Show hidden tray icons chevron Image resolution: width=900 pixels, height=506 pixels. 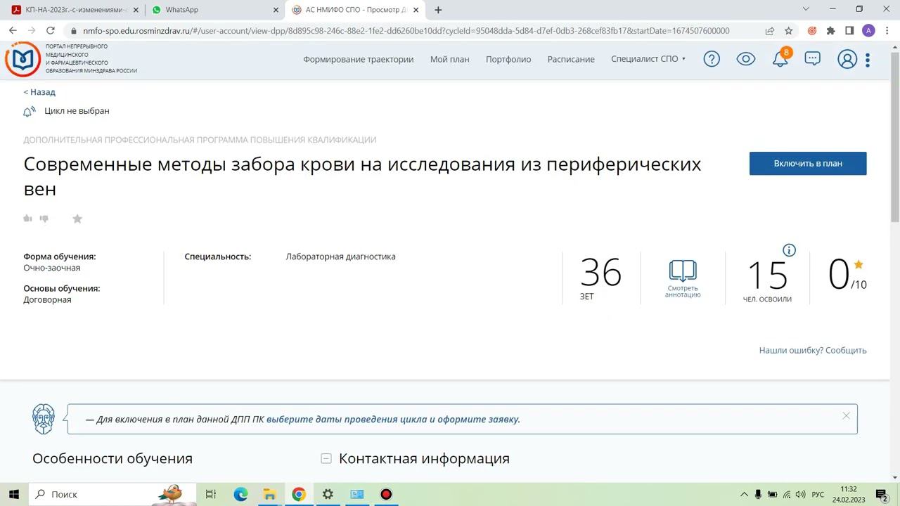pyautogui.click(x=744, y=494)
